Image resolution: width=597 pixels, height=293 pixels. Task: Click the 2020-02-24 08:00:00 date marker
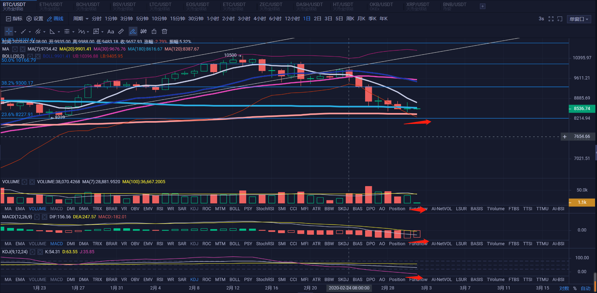click(349, 288)
